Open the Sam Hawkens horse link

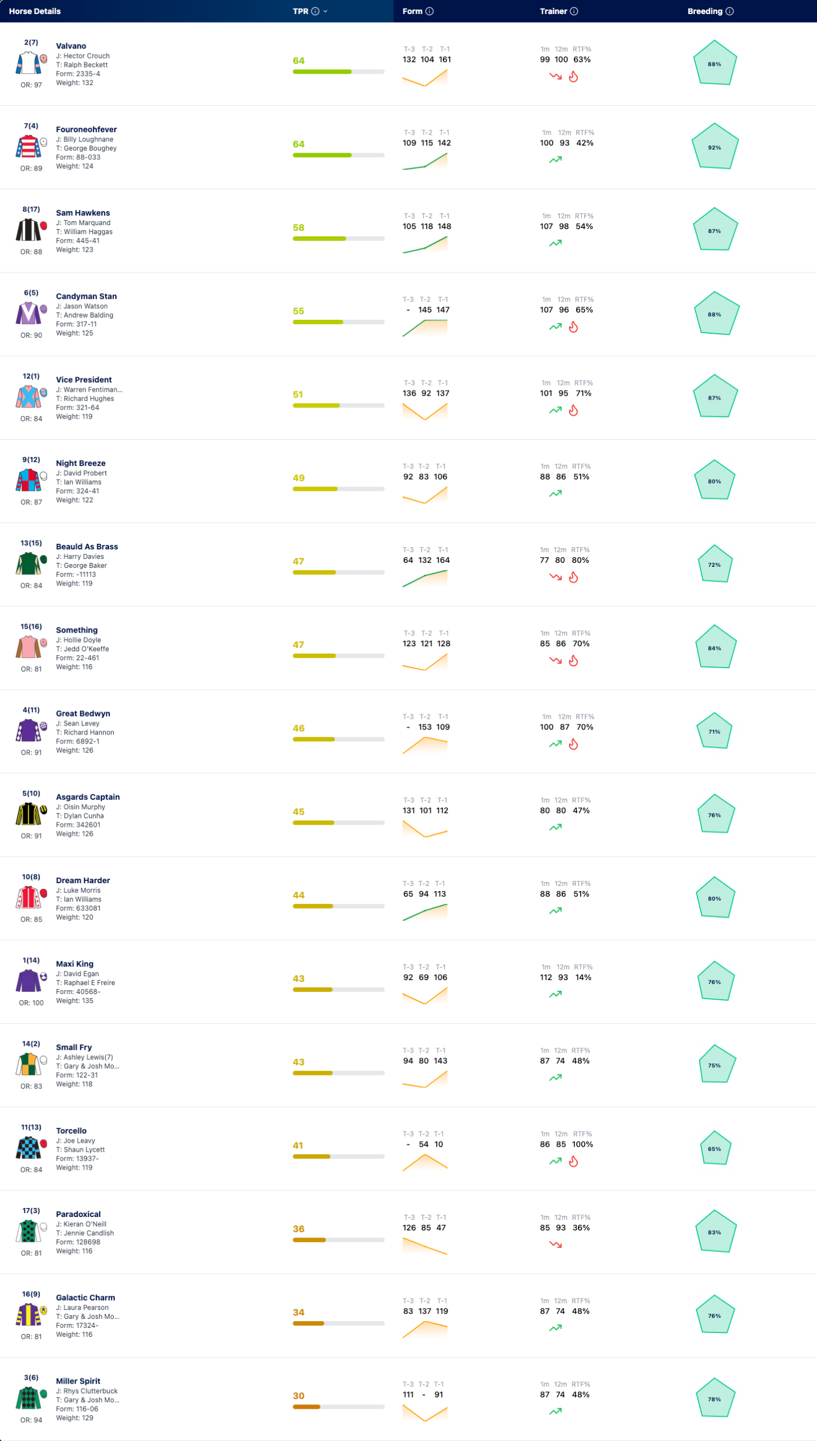point(83,213)
